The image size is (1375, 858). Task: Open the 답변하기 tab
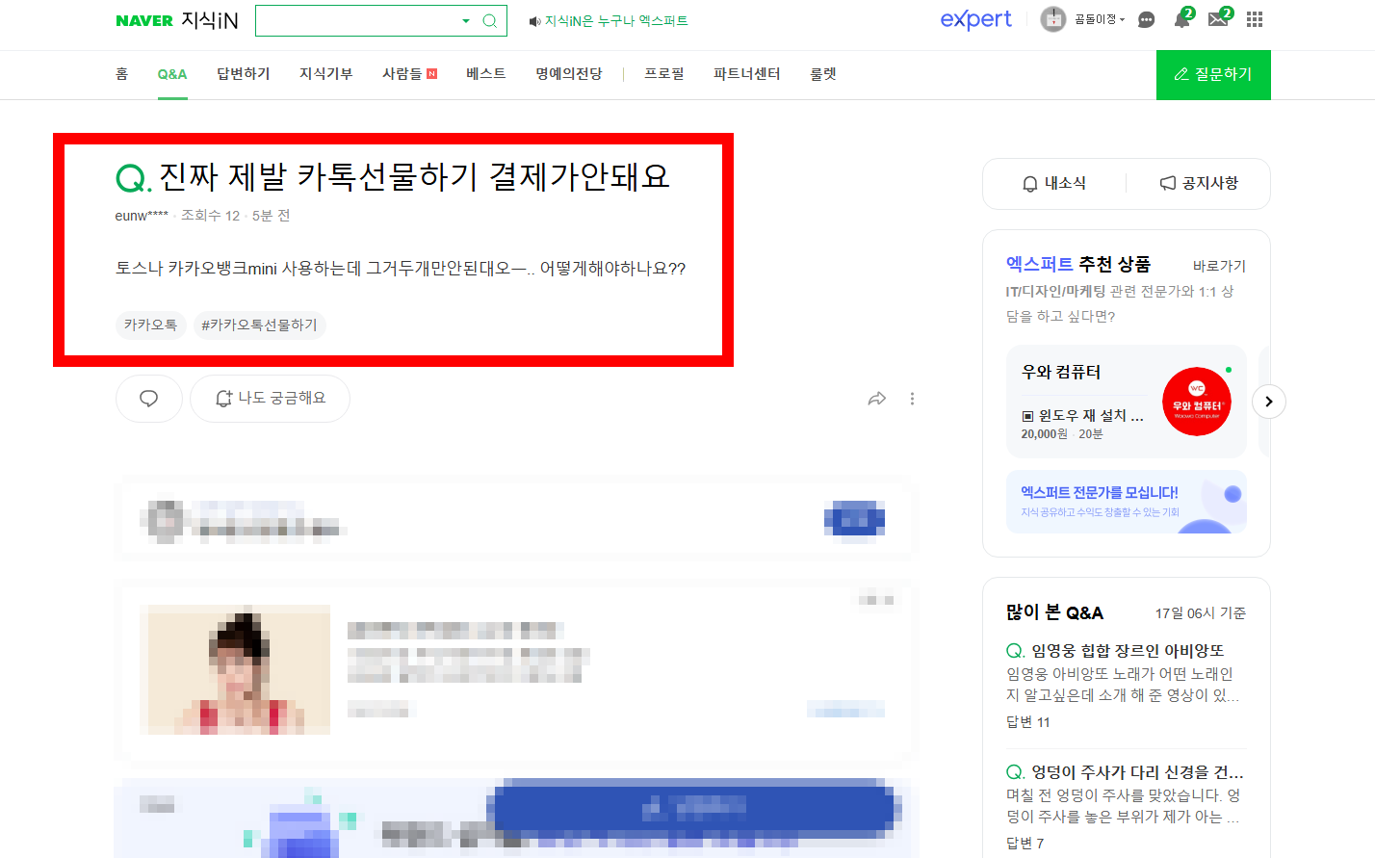click(244, 74)
